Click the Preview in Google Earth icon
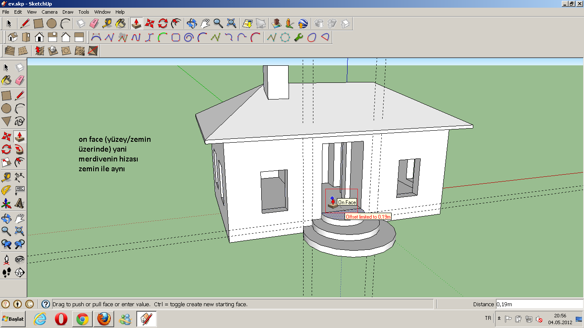 303,23
